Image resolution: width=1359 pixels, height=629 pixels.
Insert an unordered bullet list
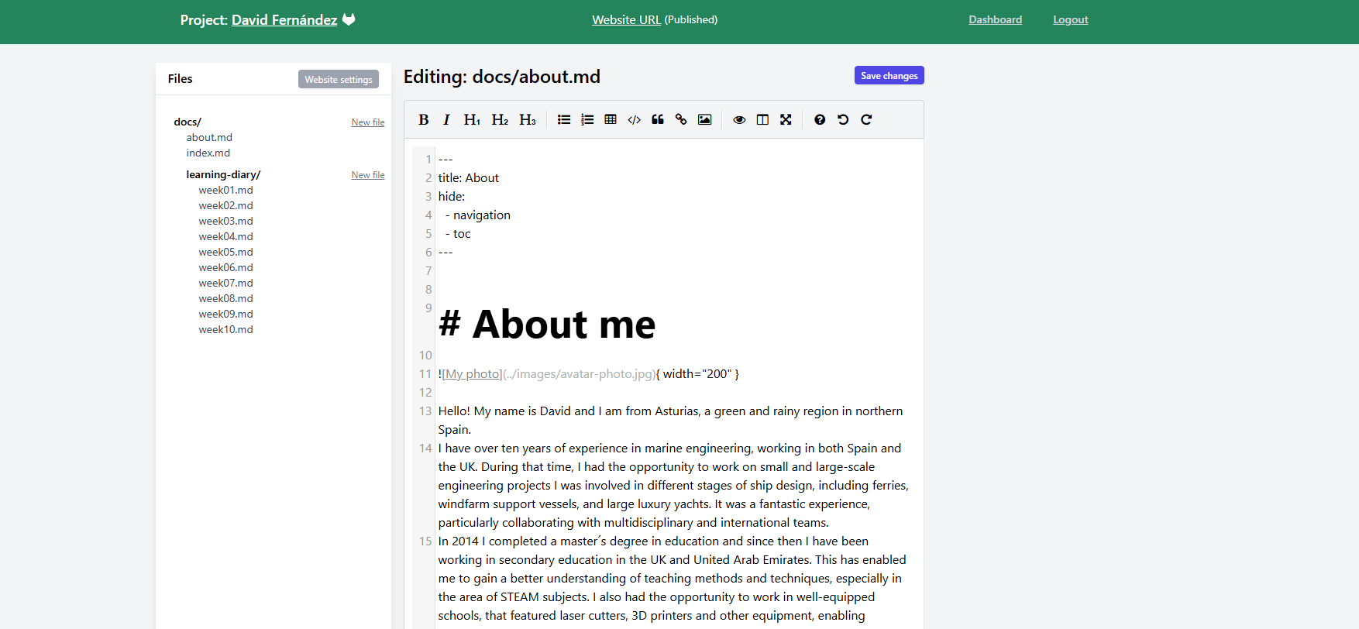(x=564, y=119)
